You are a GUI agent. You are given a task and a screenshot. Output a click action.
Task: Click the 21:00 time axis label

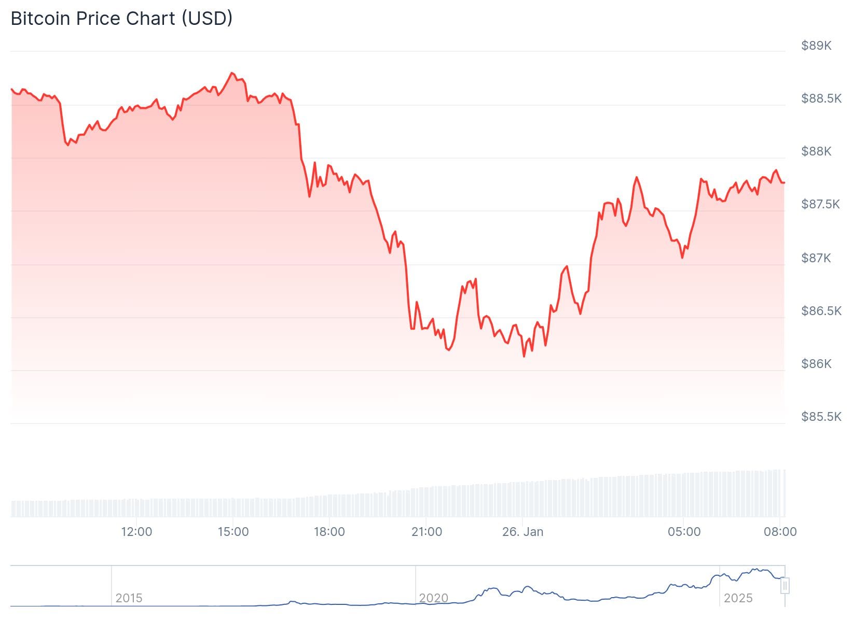(426, 532)
